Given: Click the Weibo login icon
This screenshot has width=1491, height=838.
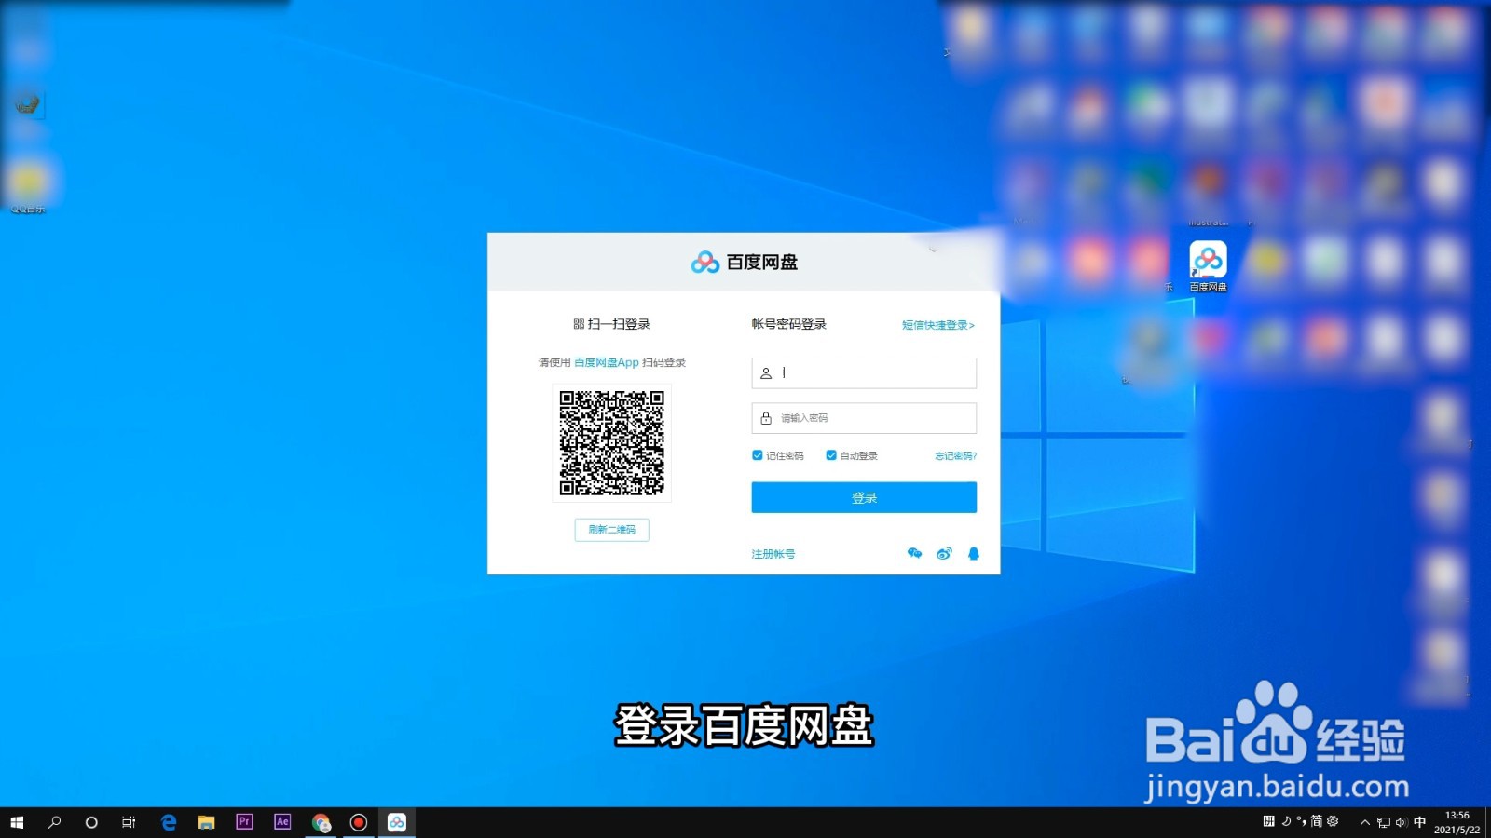Looking at the screenshot, I should click(x=944, y=553).
